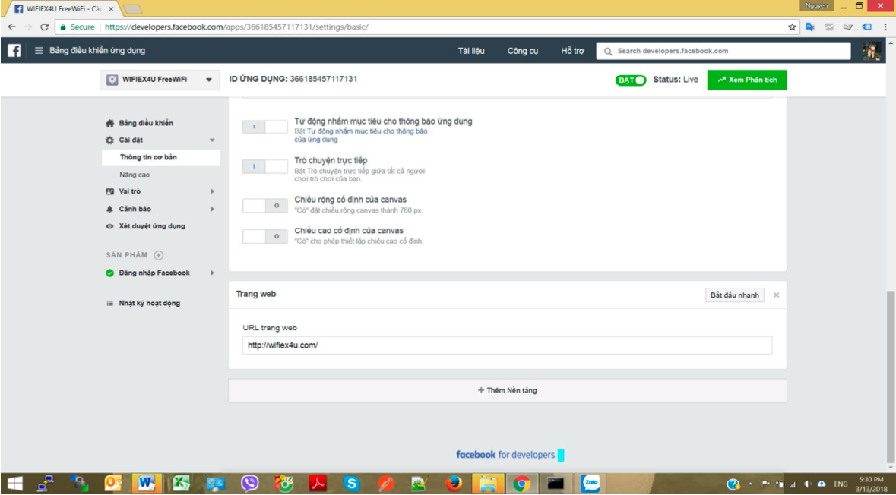Expand the Đăng nhập Facebook submenu arrow

212,273
